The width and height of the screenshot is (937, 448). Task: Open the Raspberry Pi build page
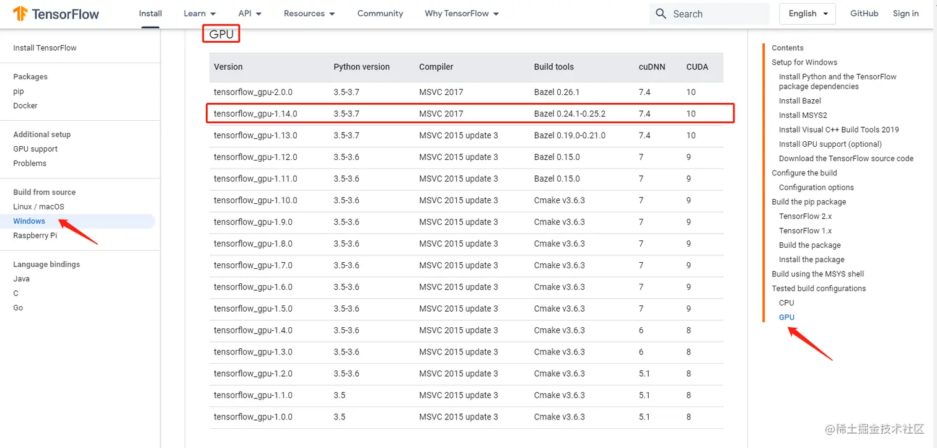[35, 235]
